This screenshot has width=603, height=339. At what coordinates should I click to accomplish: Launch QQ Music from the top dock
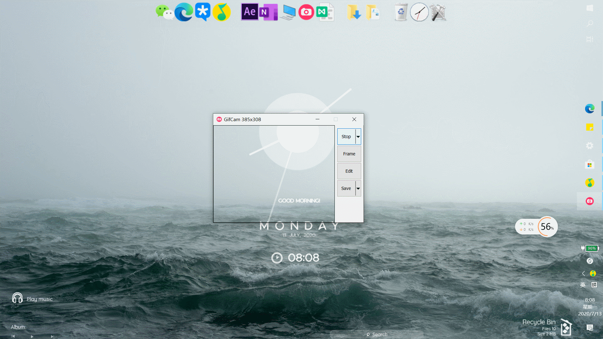[222, 12]
